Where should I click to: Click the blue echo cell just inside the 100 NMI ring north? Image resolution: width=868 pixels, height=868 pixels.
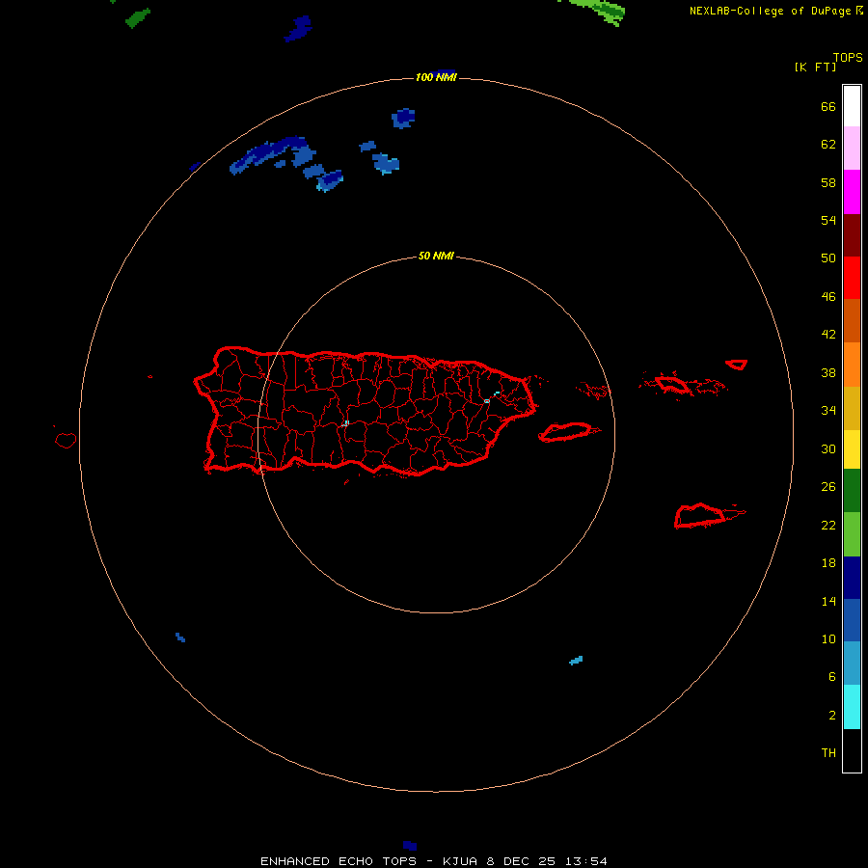403,118
